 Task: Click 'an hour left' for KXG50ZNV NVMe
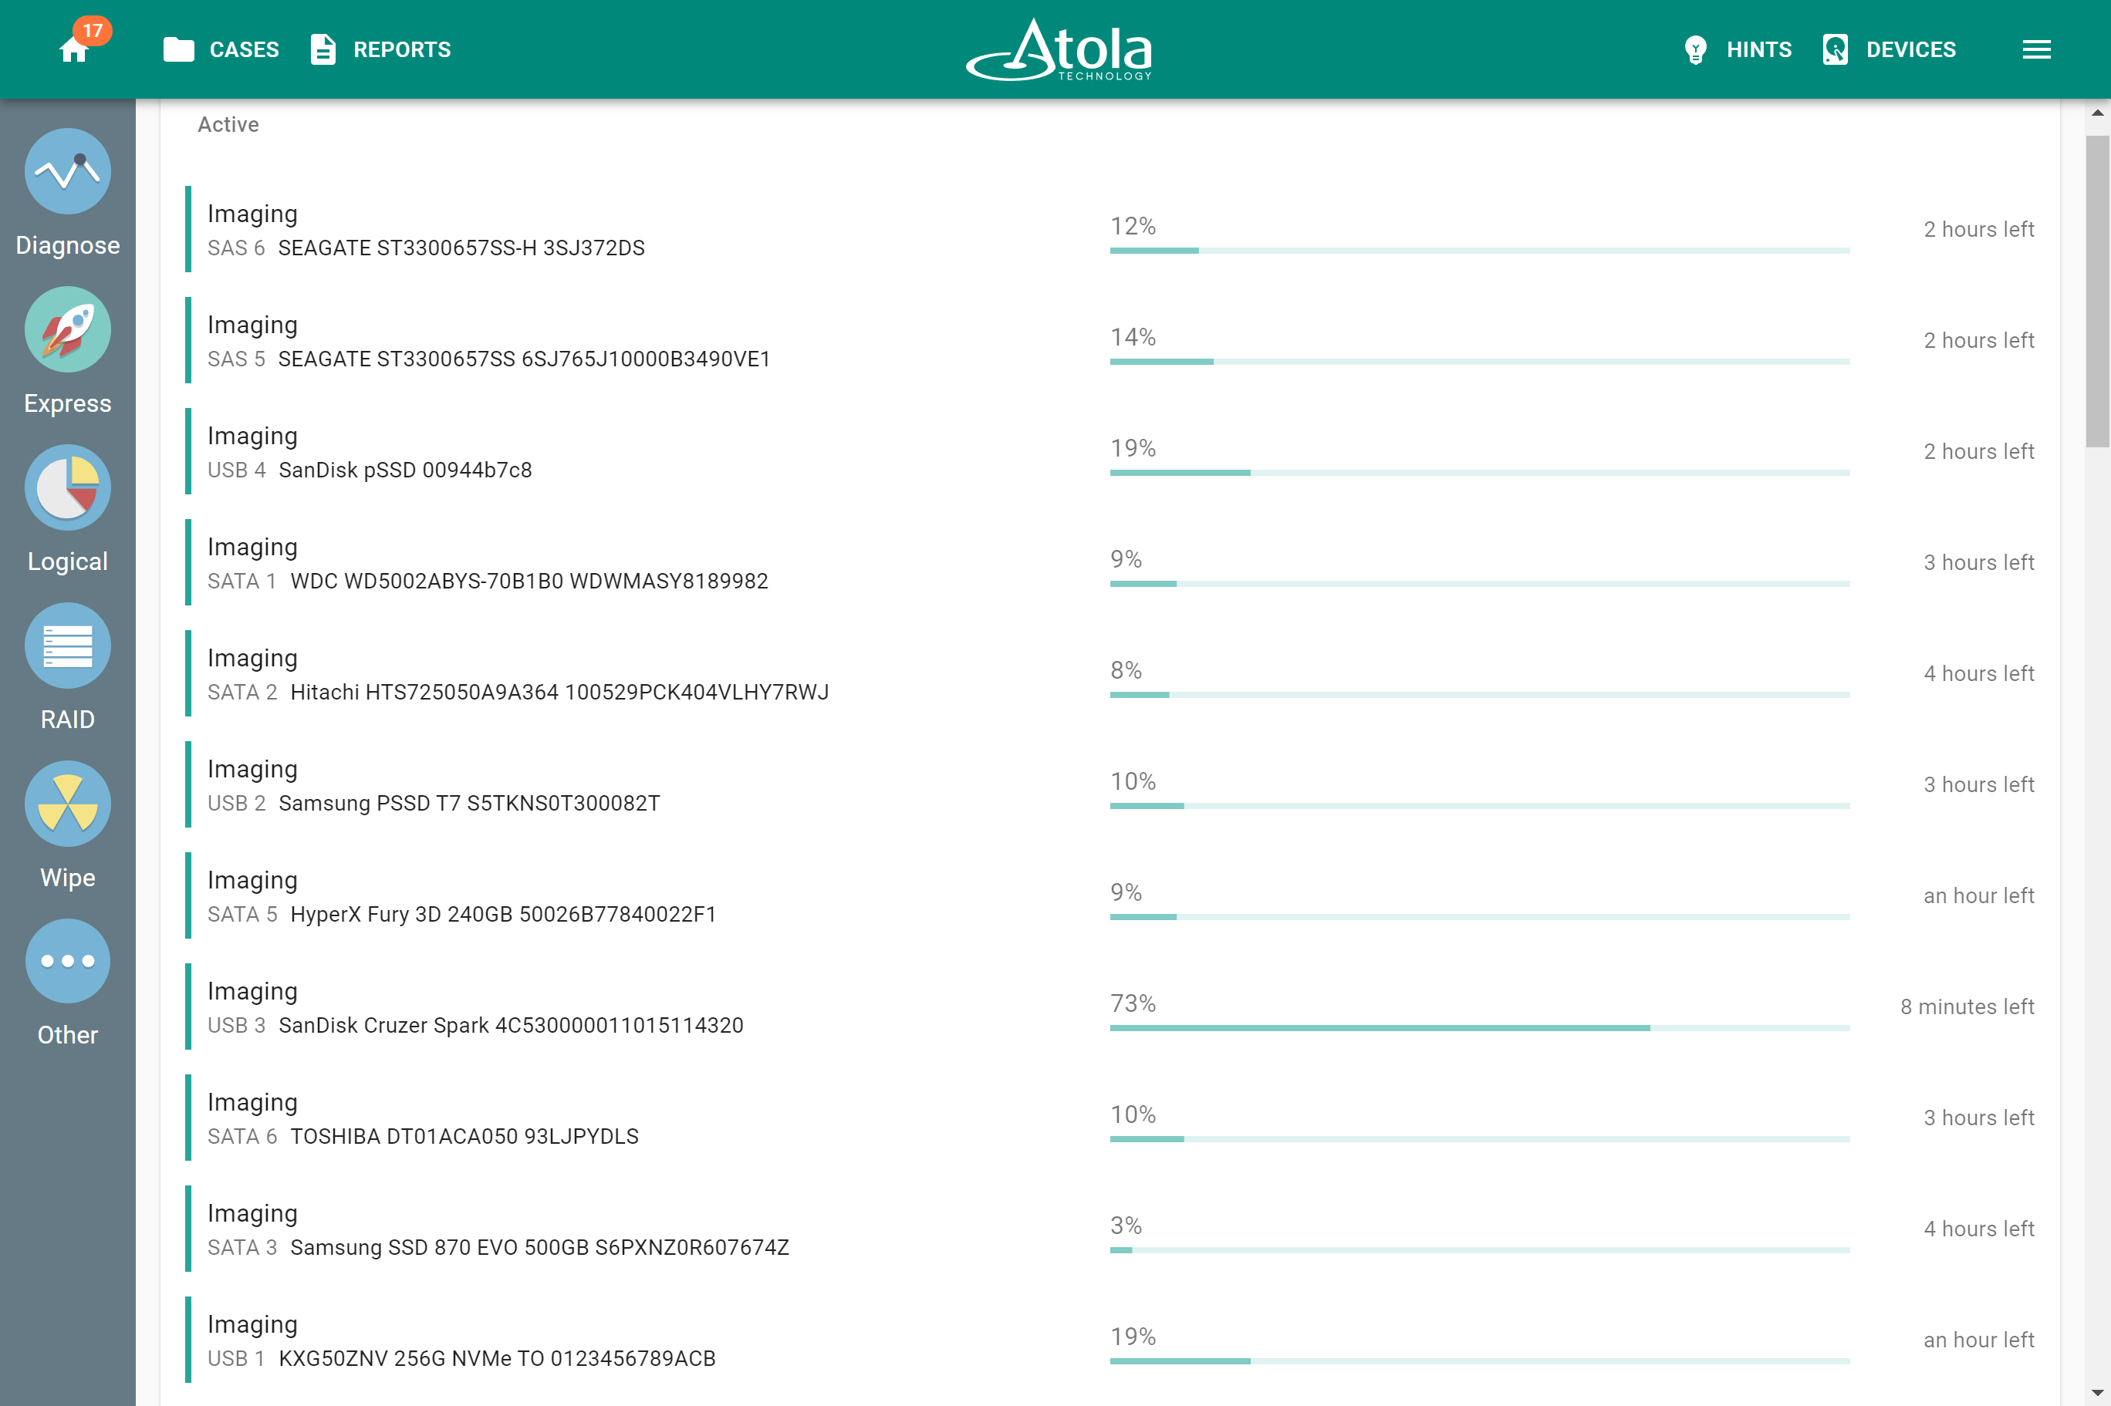click(x=1978, y=1340)
